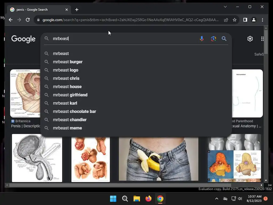Open the volume tray icon

[x=240, y=199]
